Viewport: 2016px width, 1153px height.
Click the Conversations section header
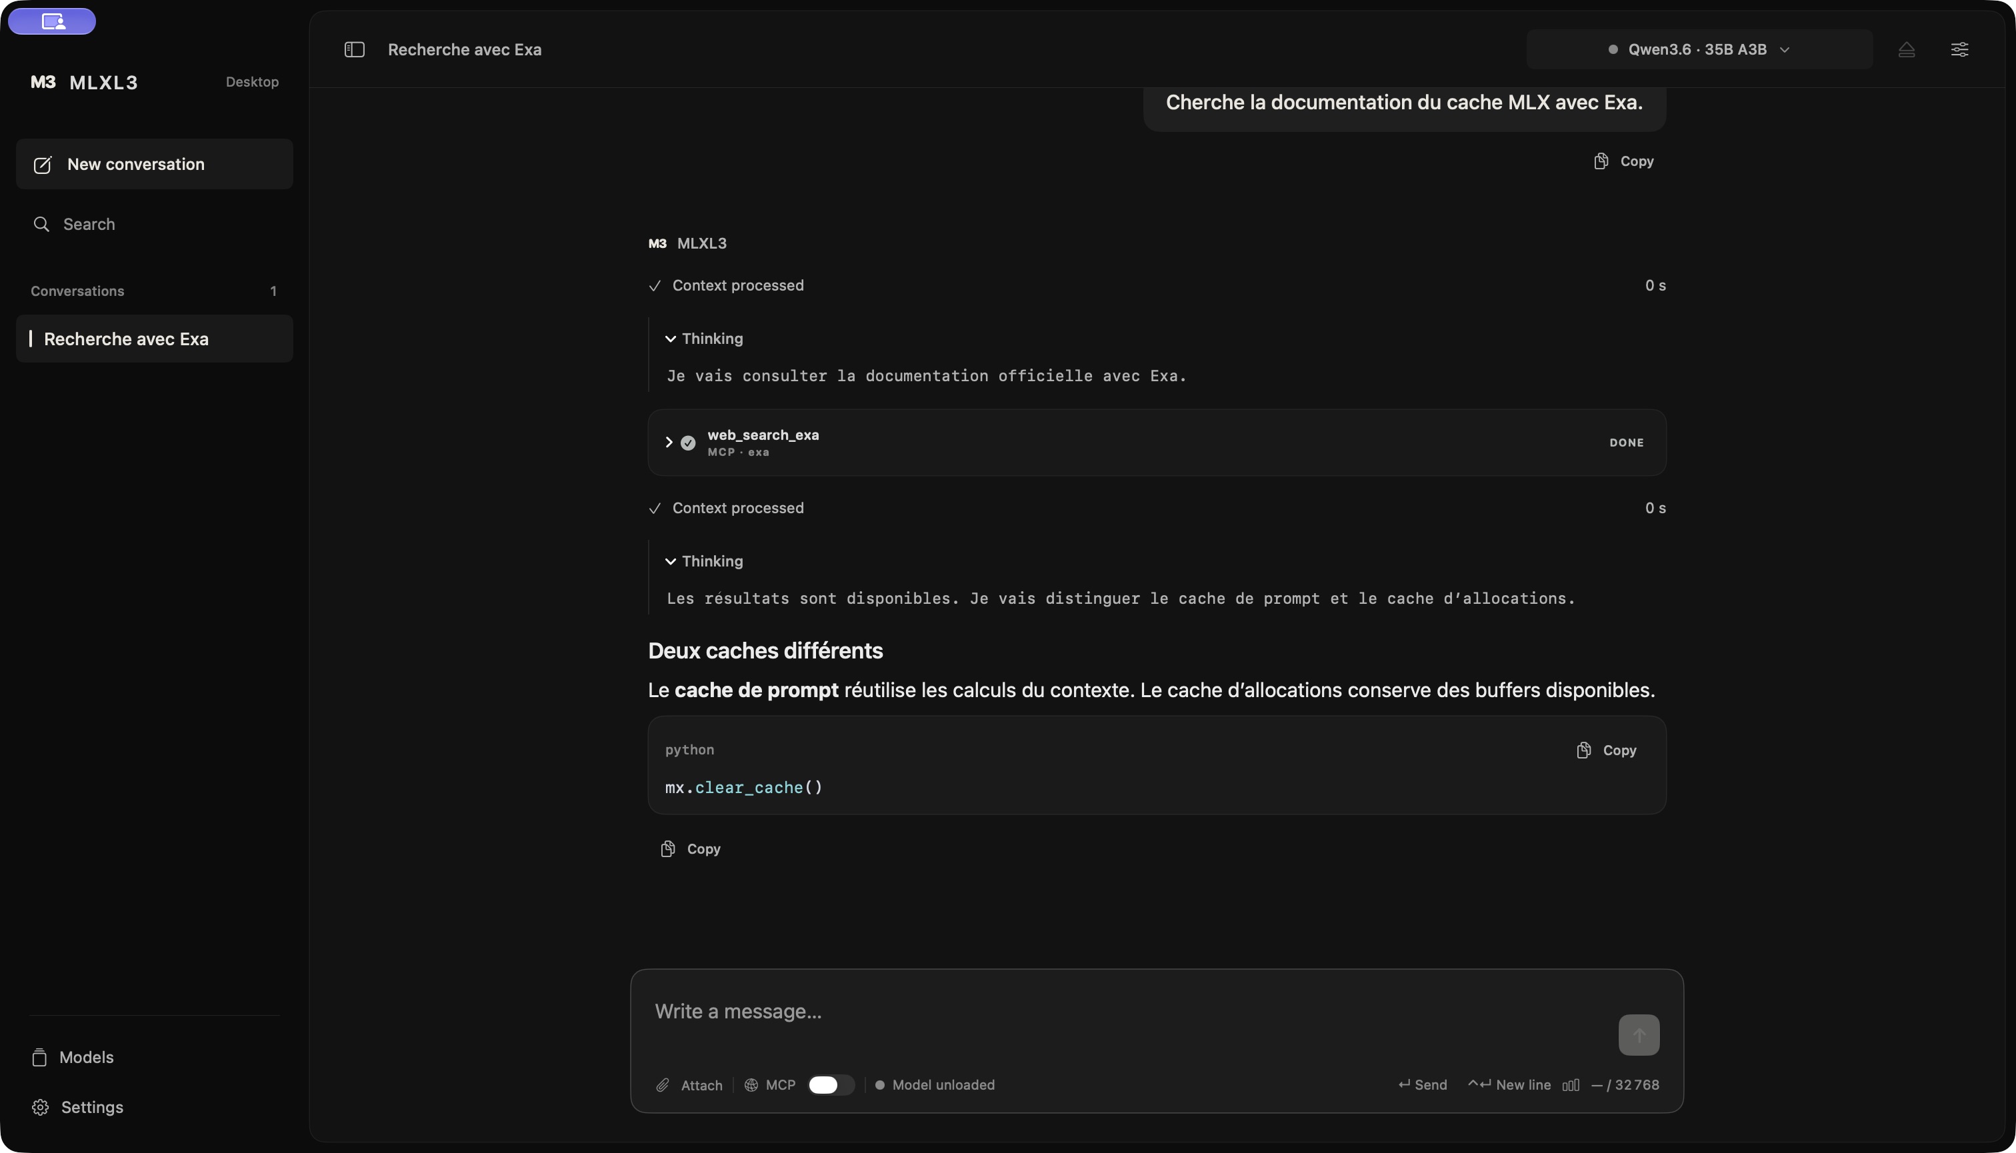77,291
